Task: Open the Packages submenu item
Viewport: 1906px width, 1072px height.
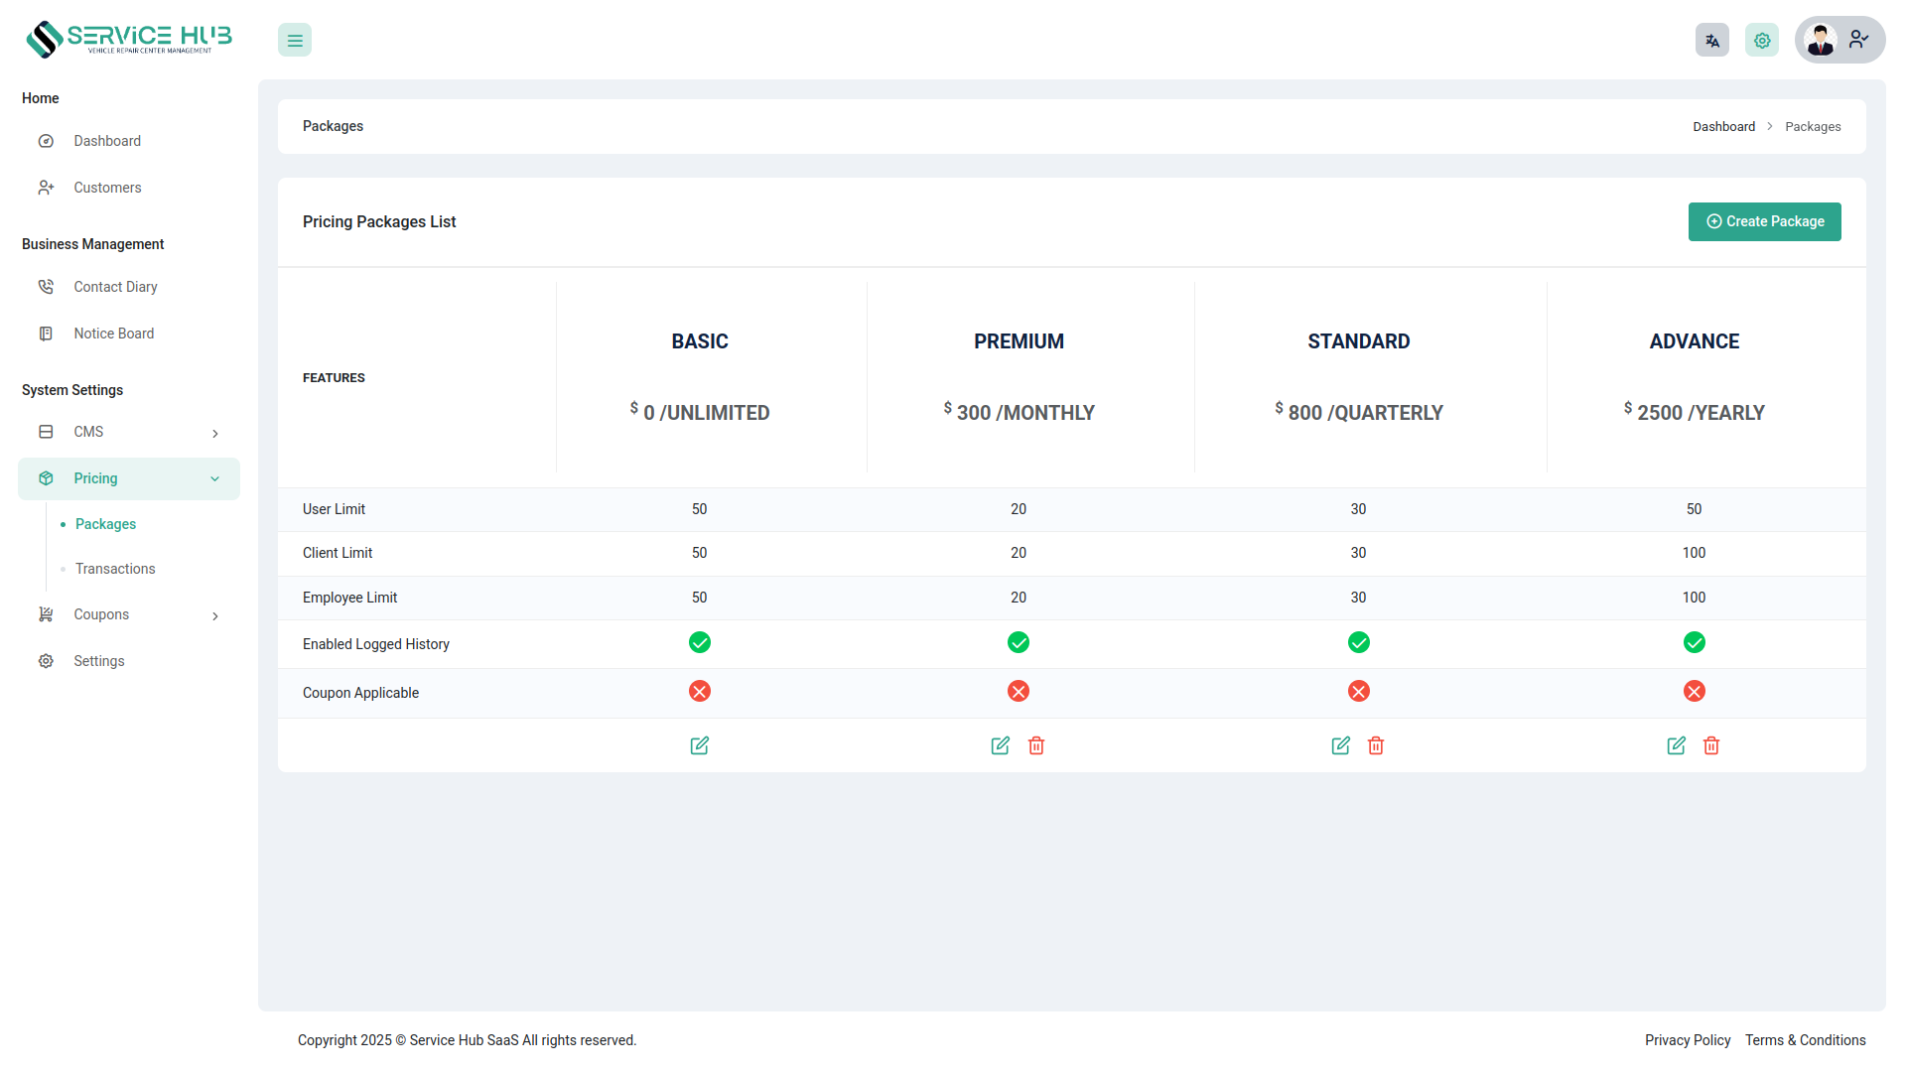Action: tap(105, 524)
